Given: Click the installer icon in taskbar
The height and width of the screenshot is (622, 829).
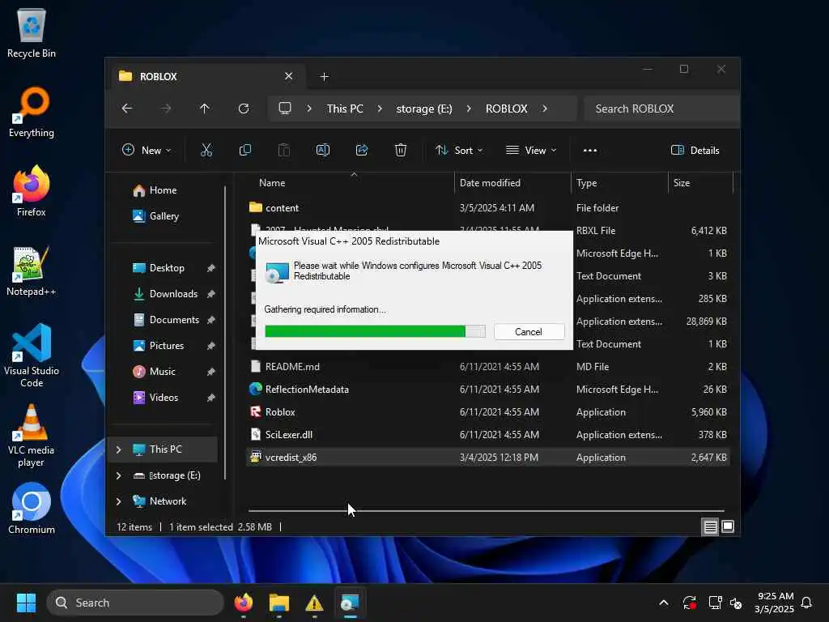Looking at the screenshot, I should (350, 603).
